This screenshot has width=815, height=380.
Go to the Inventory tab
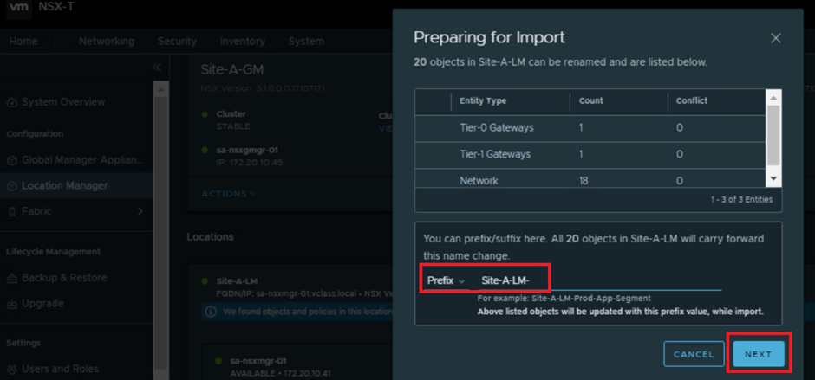coord(242,41)
